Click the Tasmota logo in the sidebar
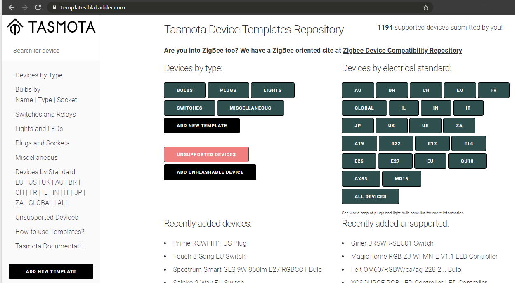The height and width of the screenshot is (283, 515). pos(51,27)
